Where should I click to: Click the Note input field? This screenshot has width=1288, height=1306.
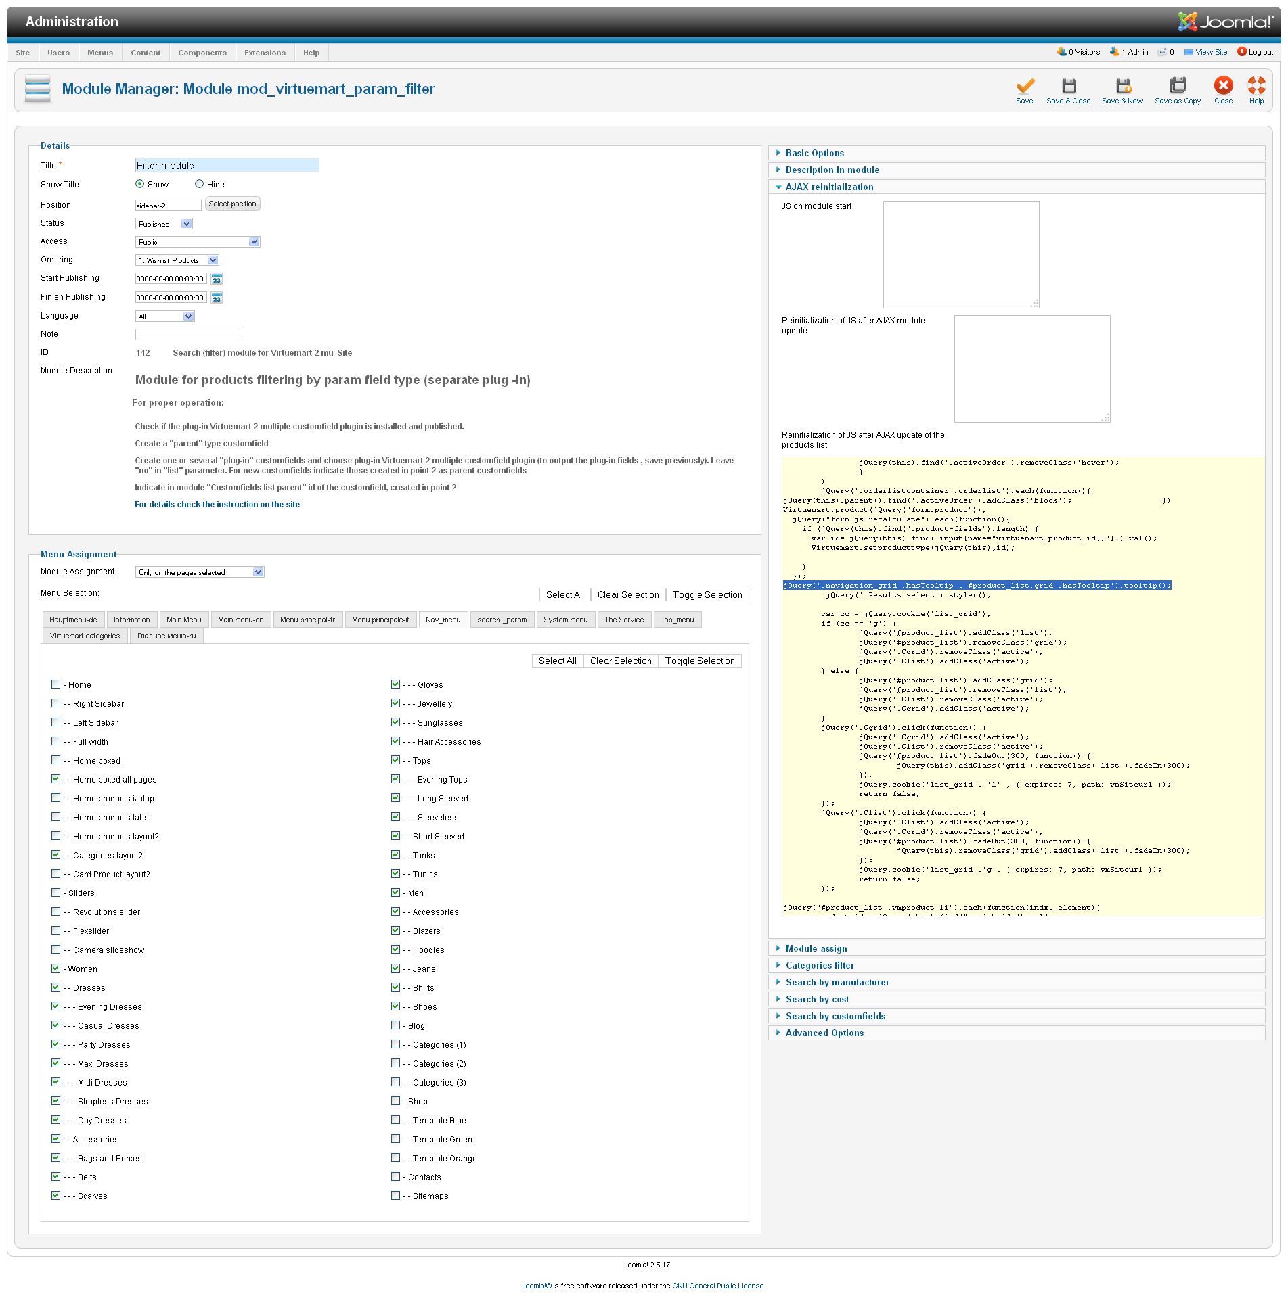(188, 334)
